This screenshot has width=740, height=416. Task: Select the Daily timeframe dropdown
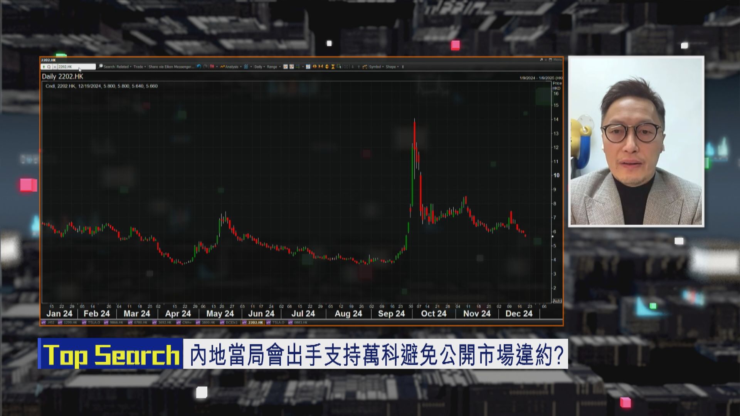coord(259,67)
